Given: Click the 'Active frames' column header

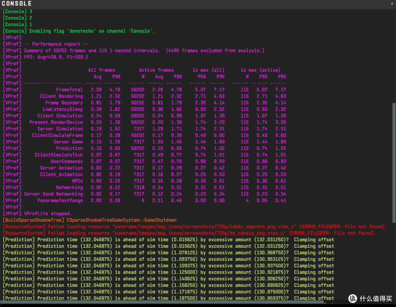Looking at the screenshot, I should click(x=156, y=70).
